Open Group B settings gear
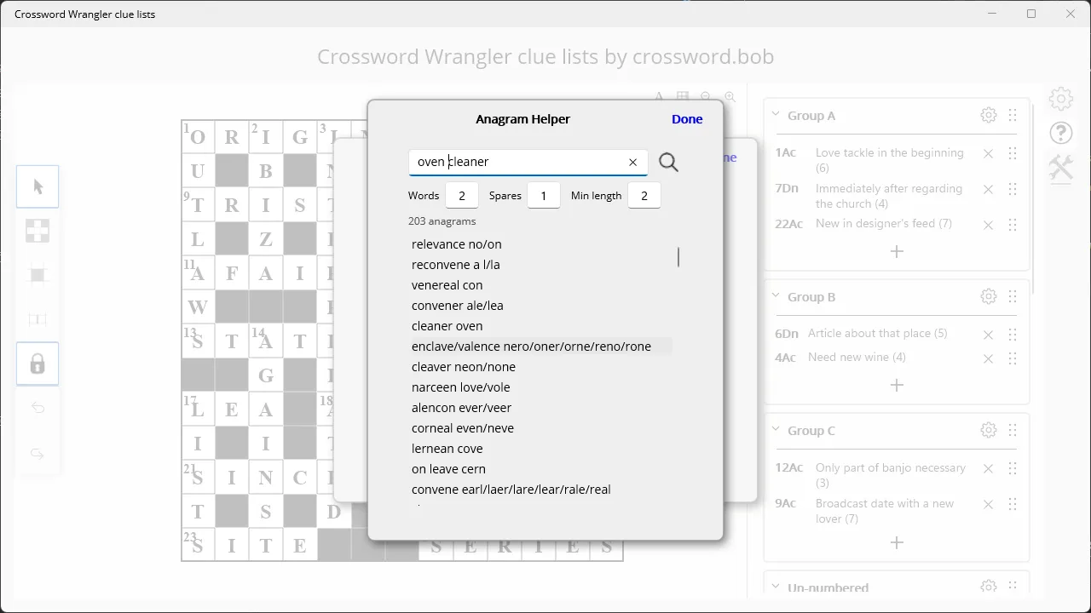The height and width of the screenshot is (613, 1091). coord(989,296)
